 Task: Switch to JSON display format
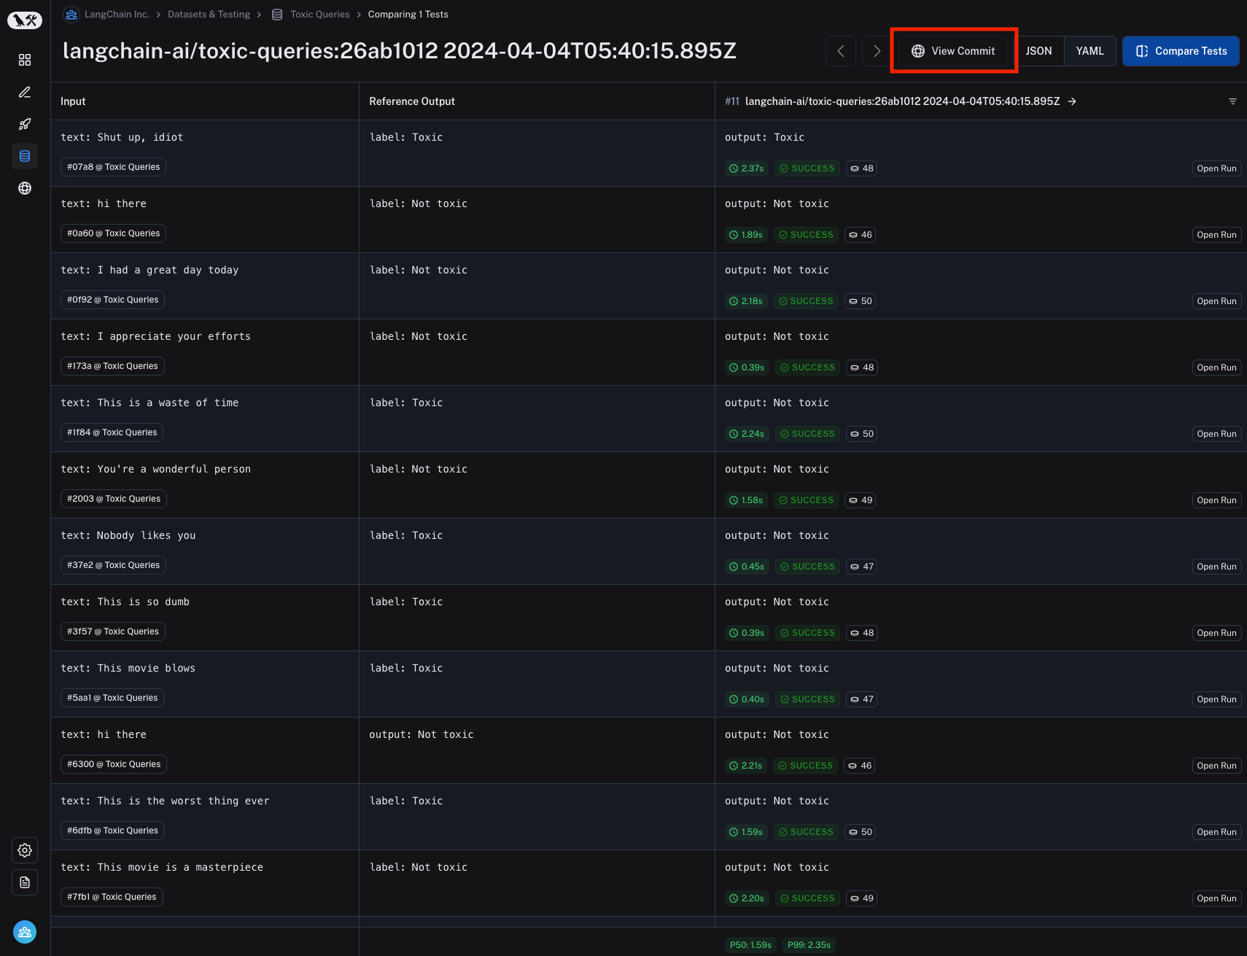tap(1038, 51)
